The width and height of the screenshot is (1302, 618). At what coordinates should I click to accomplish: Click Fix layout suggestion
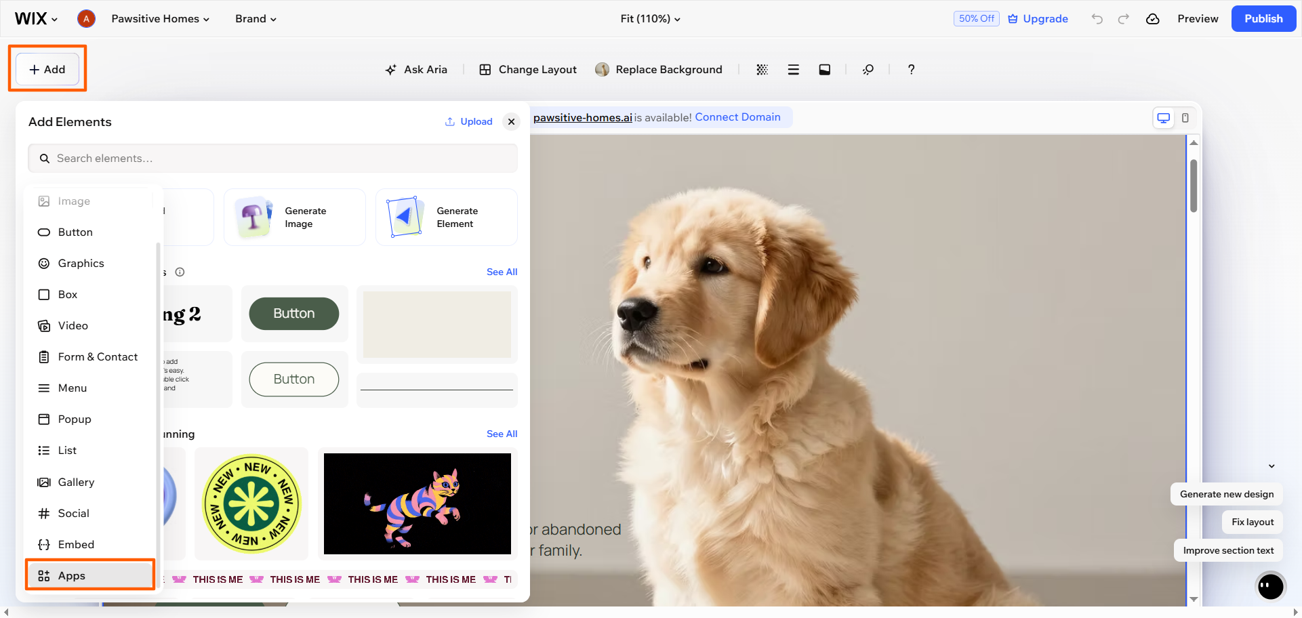tap(1253, 522)
